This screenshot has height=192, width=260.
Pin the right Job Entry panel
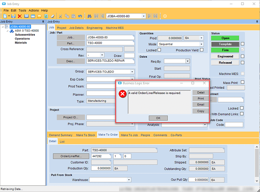[257, 22]
